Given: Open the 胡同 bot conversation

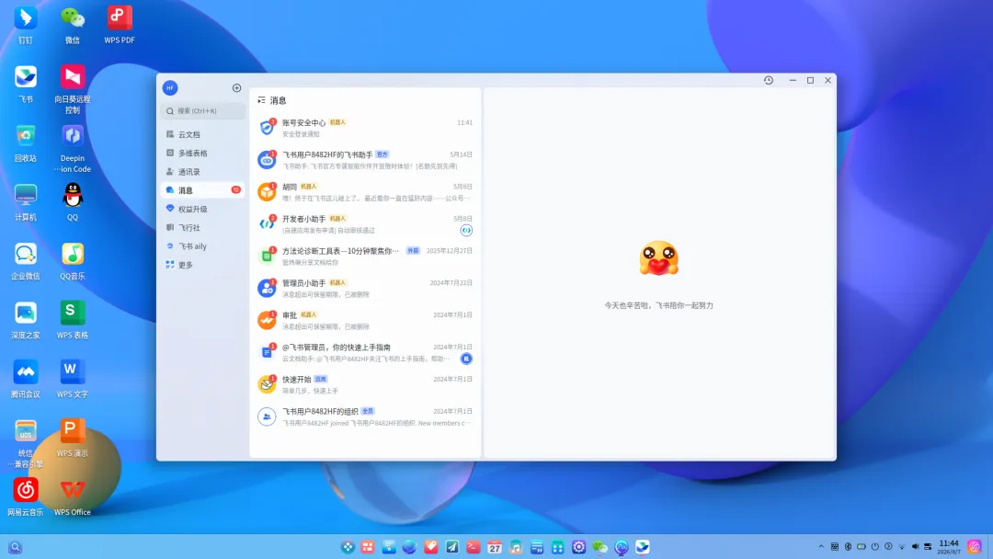Looking at the screenshot, I should [365, 192].
